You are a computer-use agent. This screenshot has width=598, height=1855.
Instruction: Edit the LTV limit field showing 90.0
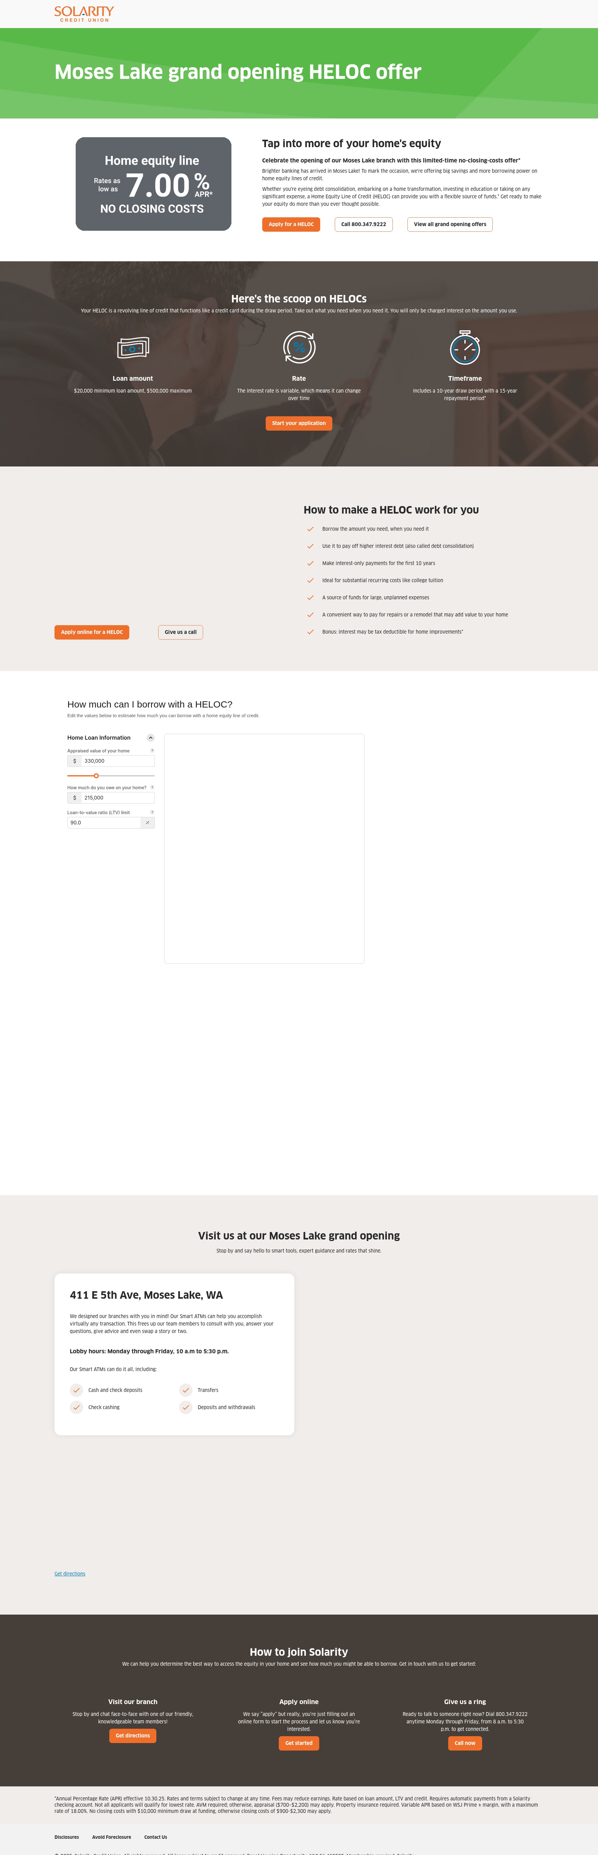[x=104, y=822]
